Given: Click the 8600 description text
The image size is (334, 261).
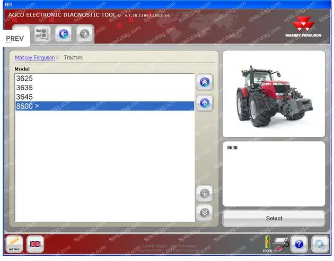Looking at the screenshot, I should point(232,147).
